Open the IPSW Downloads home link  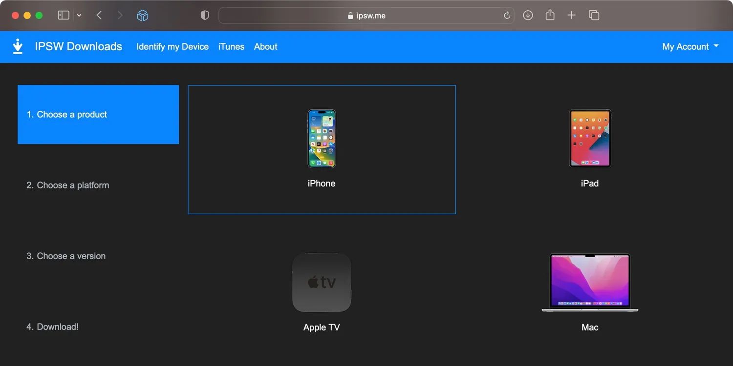tap(79, 46)
